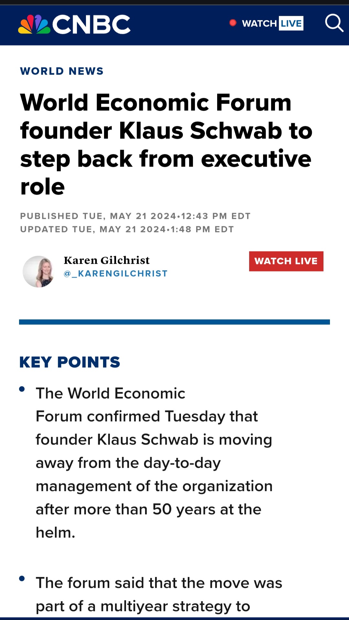Visit the @_KARENGILCHRIST Twitter handle
349x620 pixels.
[116, 274]
